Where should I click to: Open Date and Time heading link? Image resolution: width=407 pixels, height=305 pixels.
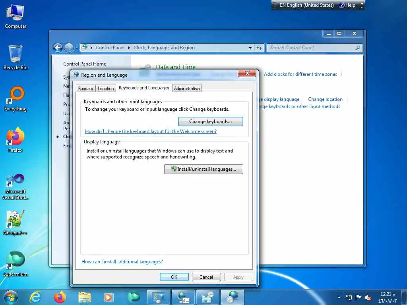(176, 67)
